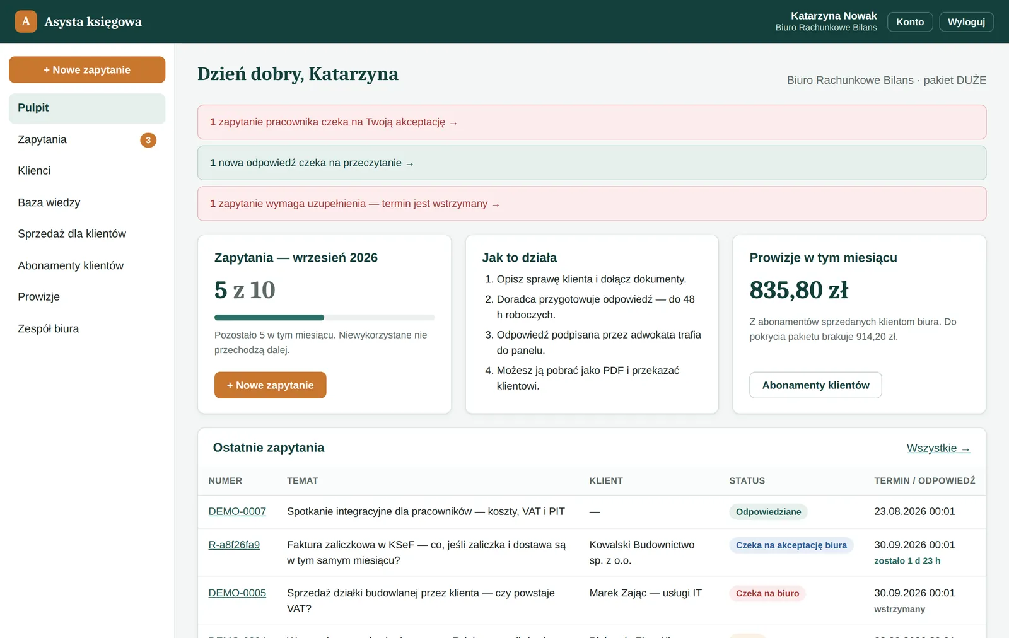
Task: Click 'Marek Zając — usługi IT' client cell
Action: [x=645, y=593]
